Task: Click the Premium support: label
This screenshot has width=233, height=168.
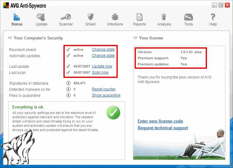Action: [153, 58]
